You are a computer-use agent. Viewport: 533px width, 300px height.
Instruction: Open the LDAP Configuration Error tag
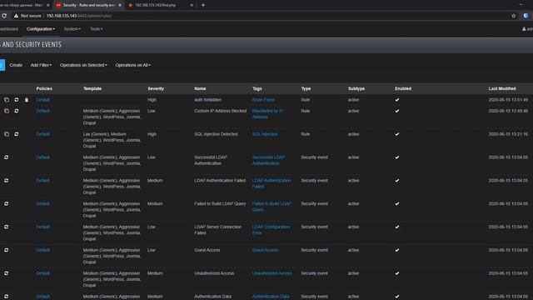(x=271, y=230)
